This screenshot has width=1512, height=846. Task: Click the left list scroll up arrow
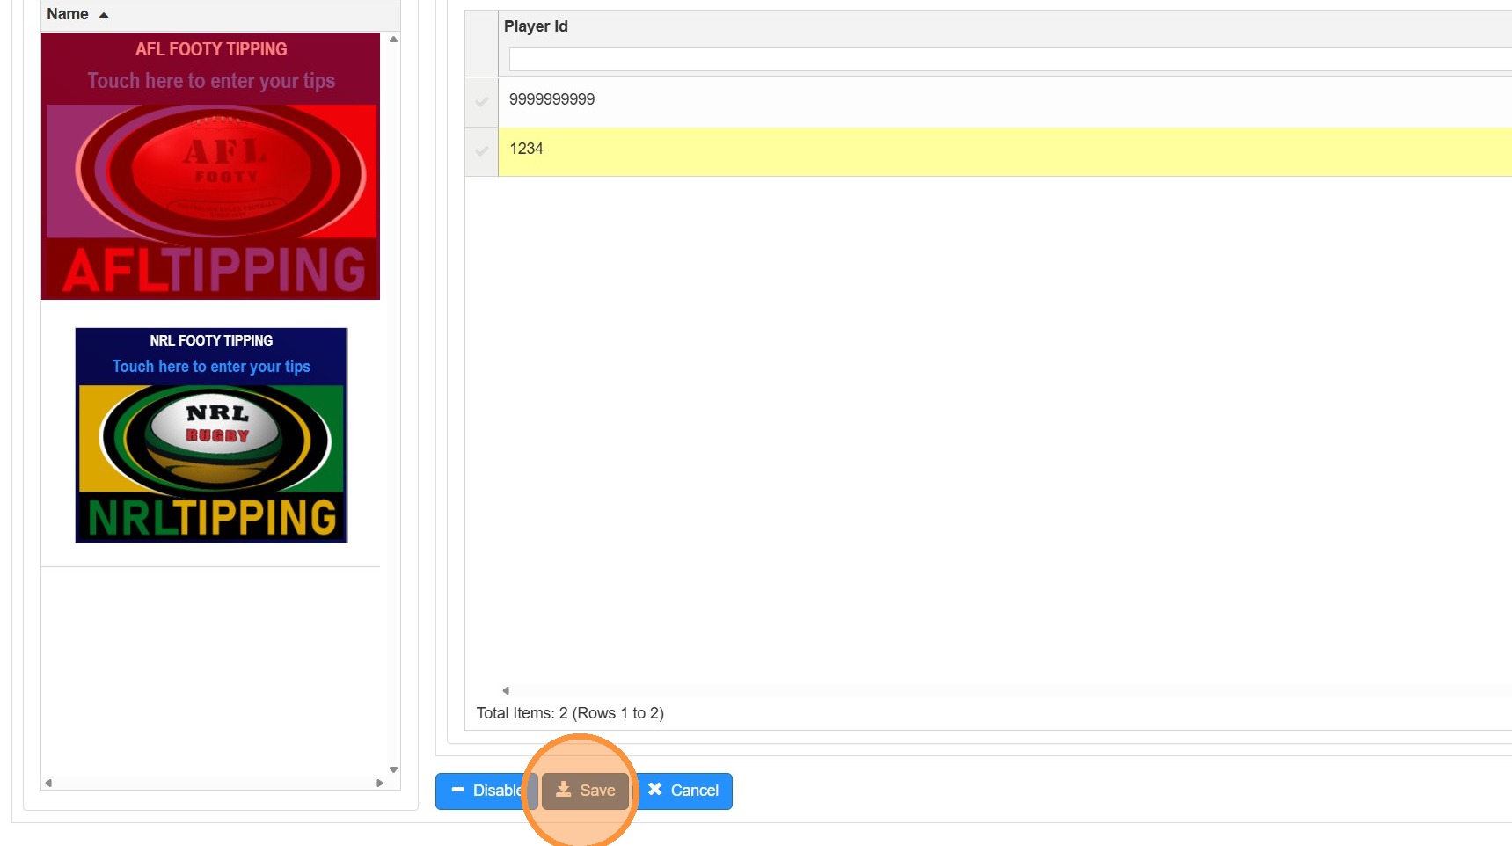[393, 40]
